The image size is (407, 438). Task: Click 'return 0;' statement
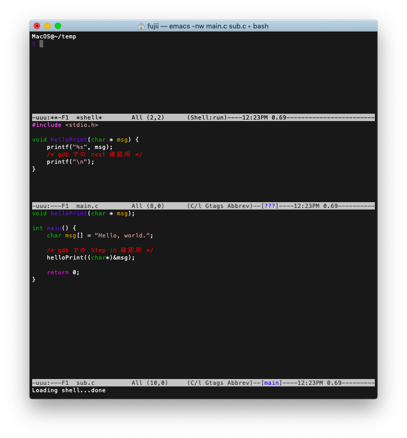pyautogui.click(x=63, y=273)
